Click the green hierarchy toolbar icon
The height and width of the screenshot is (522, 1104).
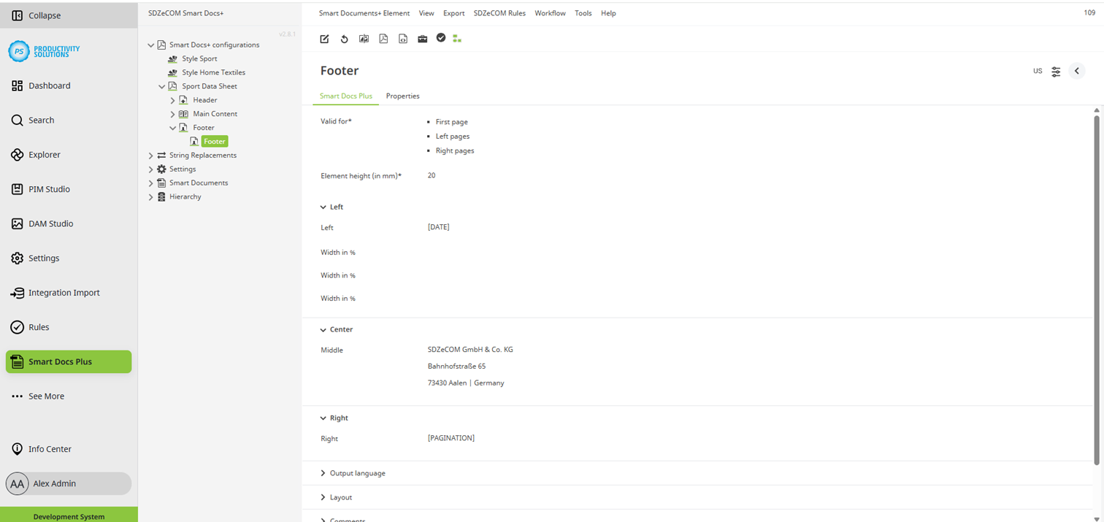[x=457, y=38]
